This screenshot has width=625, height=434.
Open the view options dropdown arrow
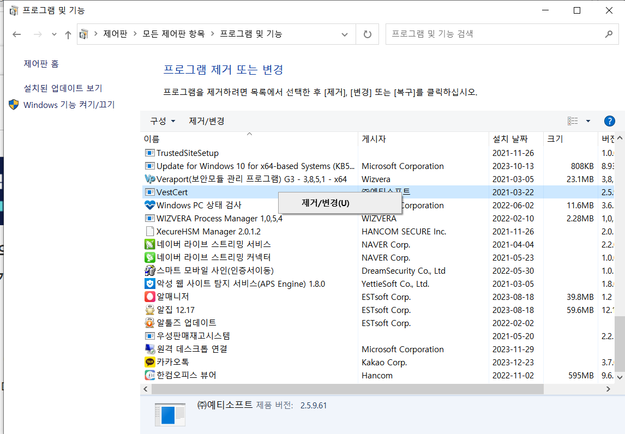tap(588, 121)
